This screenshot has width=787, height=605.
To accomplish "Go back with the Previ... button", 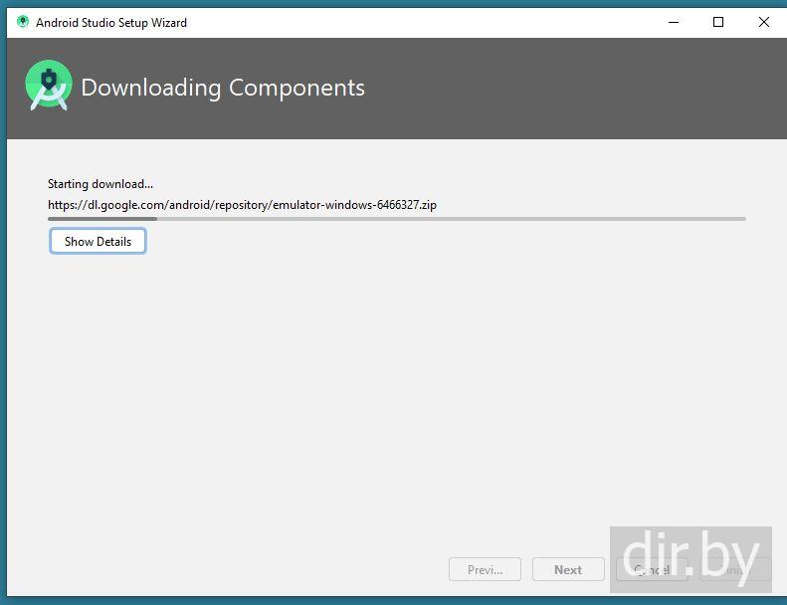I will tap(485, 569).
